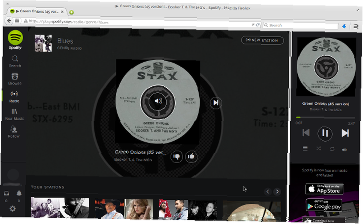Click the New Station button
Viewport: 363px width, 224px height.
262,40
